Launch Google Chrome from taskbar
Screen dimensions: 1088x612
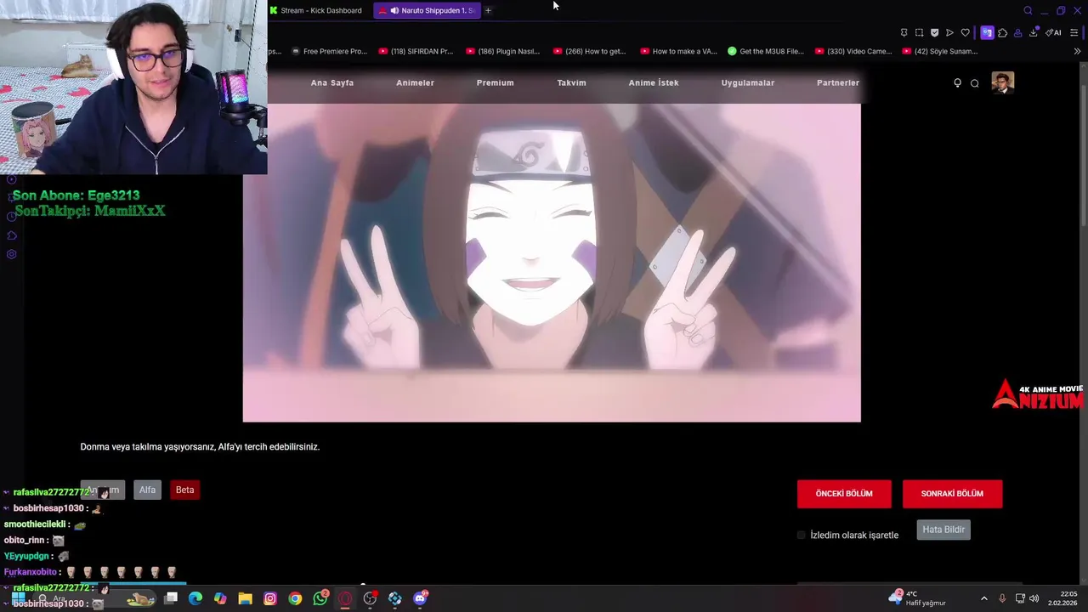pos(295,598)
